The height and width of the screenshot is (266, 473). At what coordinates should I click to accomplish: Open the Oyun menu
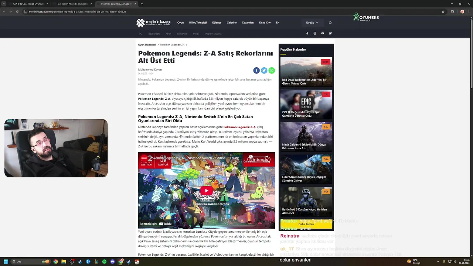click(x=180, y=23)
